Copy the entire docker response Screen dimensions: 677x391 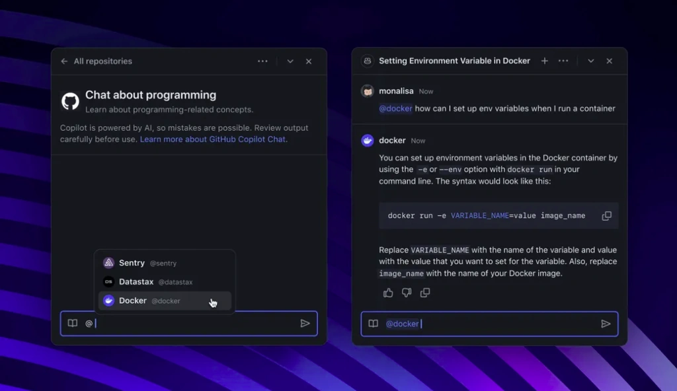[x=425, y=293]
